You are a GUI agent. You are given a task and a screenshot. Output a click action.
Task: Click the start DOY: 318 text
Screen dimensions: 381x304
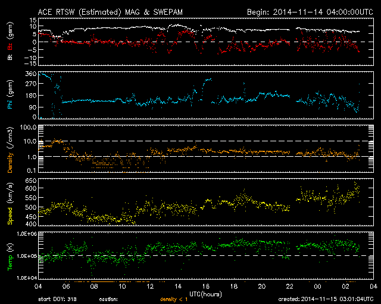pos(58,299)
